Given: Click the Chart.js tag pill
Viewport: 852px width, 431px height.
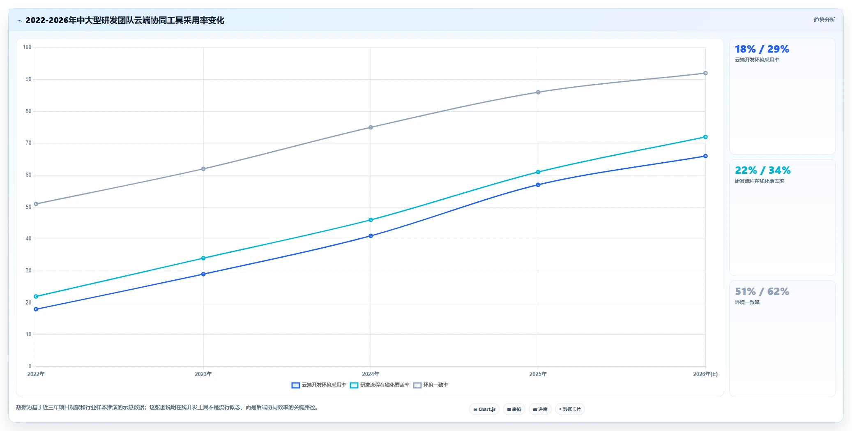Looking at the screenshot, I should pos(484,409).
